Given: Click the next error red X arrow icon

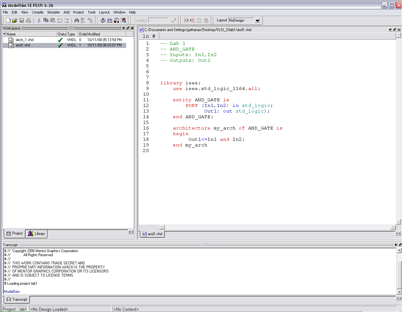Looking at the screenshot, I should pos(192,20).
